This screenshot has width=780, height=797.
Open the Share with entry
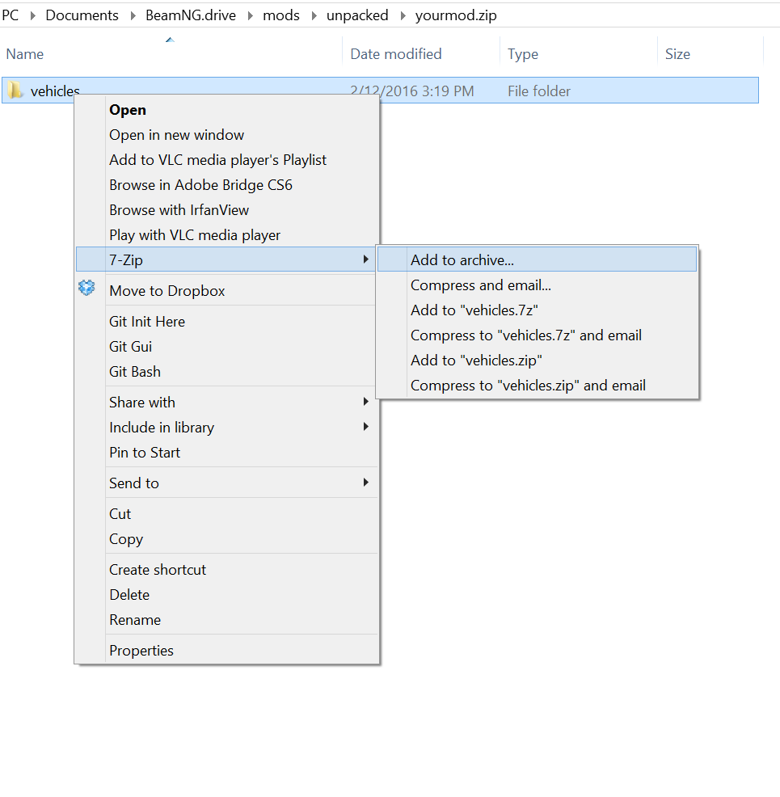tap(226, 402)
